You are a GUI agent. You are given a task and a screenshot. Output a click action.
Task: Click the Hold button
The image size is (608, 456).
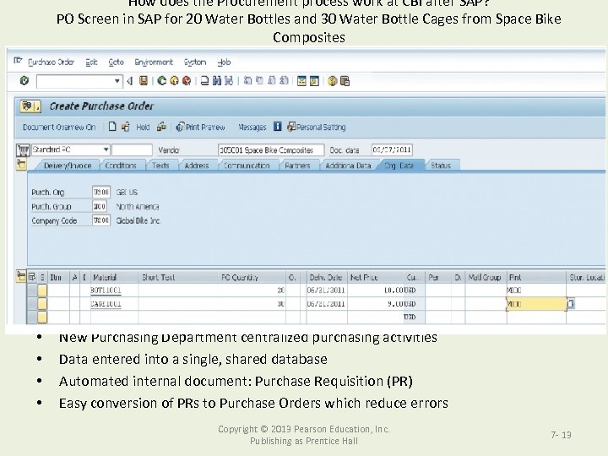point(143,128)
